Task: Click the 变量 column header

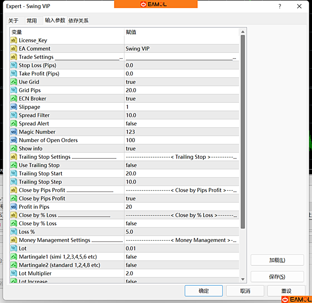Action: point(17,32)
